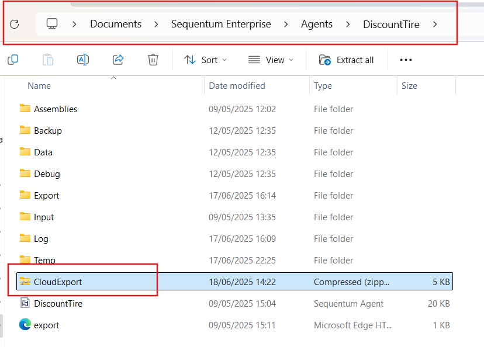Sort files by Date modified column
484x347 pixels.
click(237, 85)
